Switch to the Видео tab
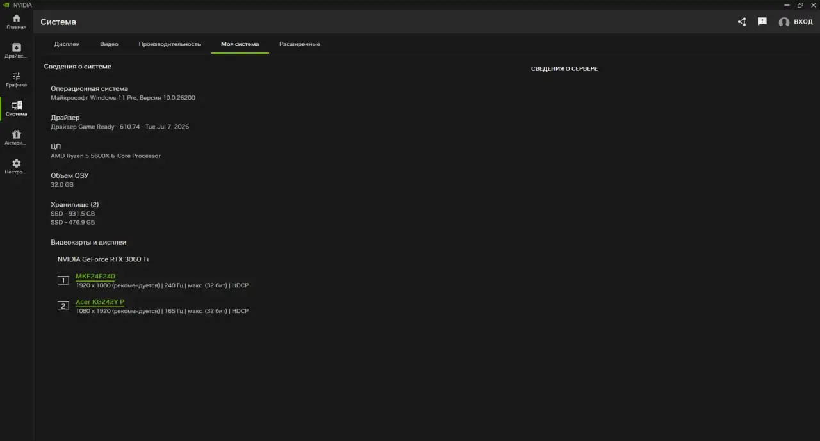820x441 pixels. pos(109,44)
